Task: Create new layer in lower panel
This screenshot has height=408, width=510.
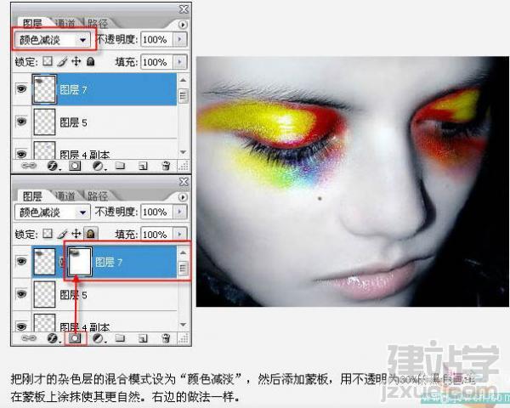Action: point(143,339)
